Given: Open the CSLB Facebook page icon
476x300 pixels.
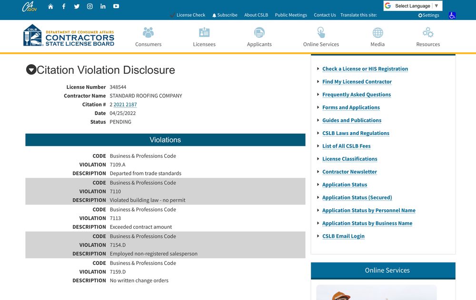Looking at the screenshot, I should point(64,7).
